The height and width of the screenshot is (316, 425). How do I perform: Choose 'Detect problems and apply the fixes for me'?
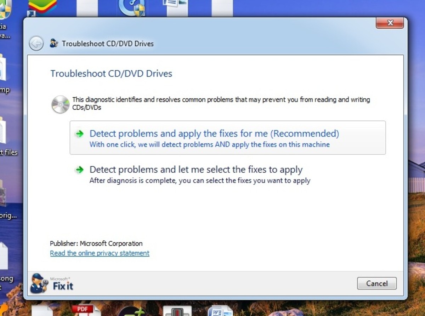coord(214,133)
